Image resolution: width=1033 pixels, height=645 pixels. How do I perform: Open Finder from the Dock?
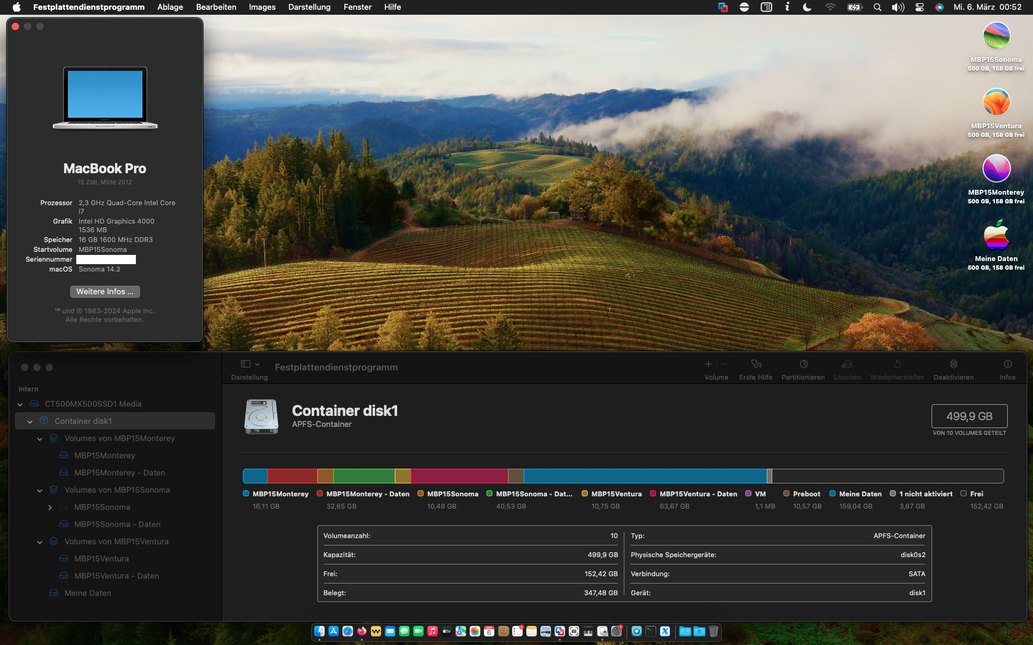(x=319, y=631)
